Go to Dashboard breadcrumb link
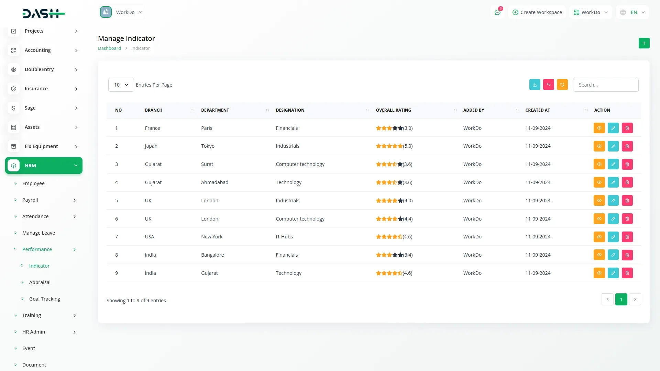Image resolution: width=660 pixels, height=371 pixels. click(109, 48)
